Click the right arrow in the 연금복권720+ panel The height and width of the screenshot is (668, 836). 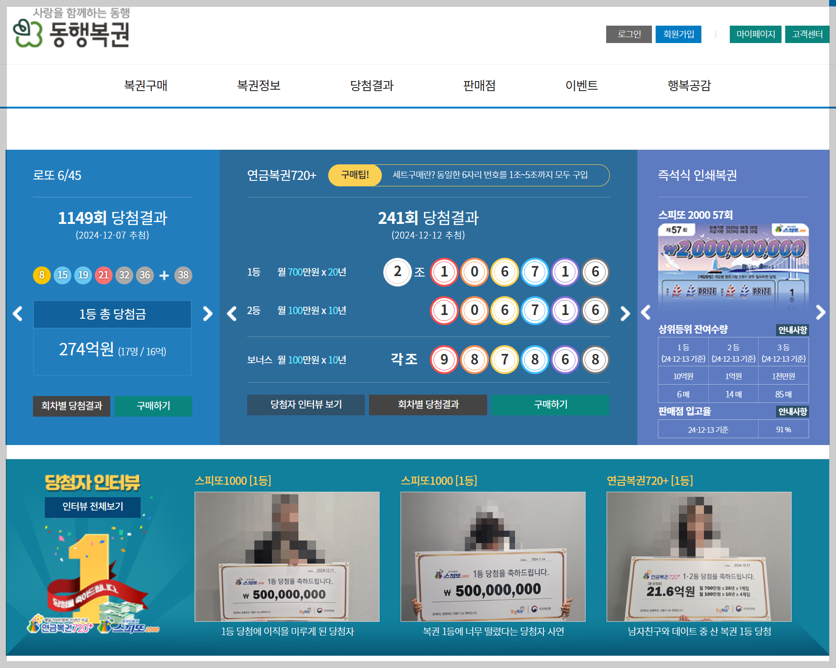point(625,314)
